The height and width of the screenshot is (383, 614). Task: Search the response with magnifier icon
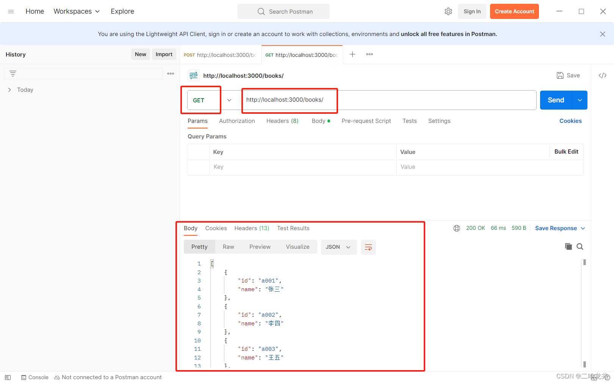580,246
